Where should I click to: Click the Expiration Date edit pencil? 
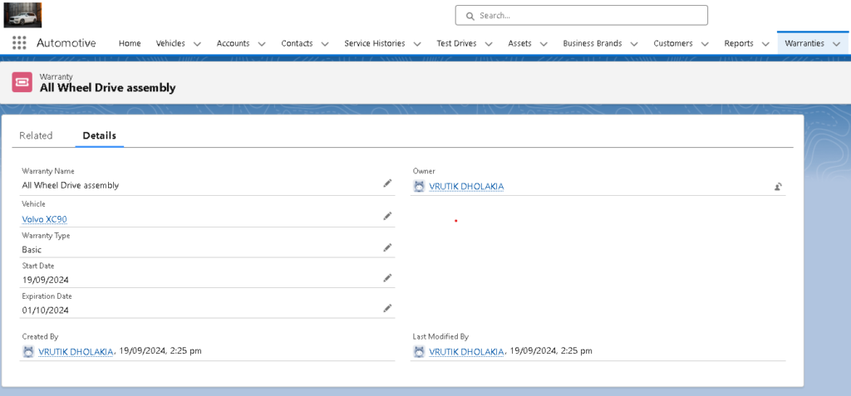point(387,308)
